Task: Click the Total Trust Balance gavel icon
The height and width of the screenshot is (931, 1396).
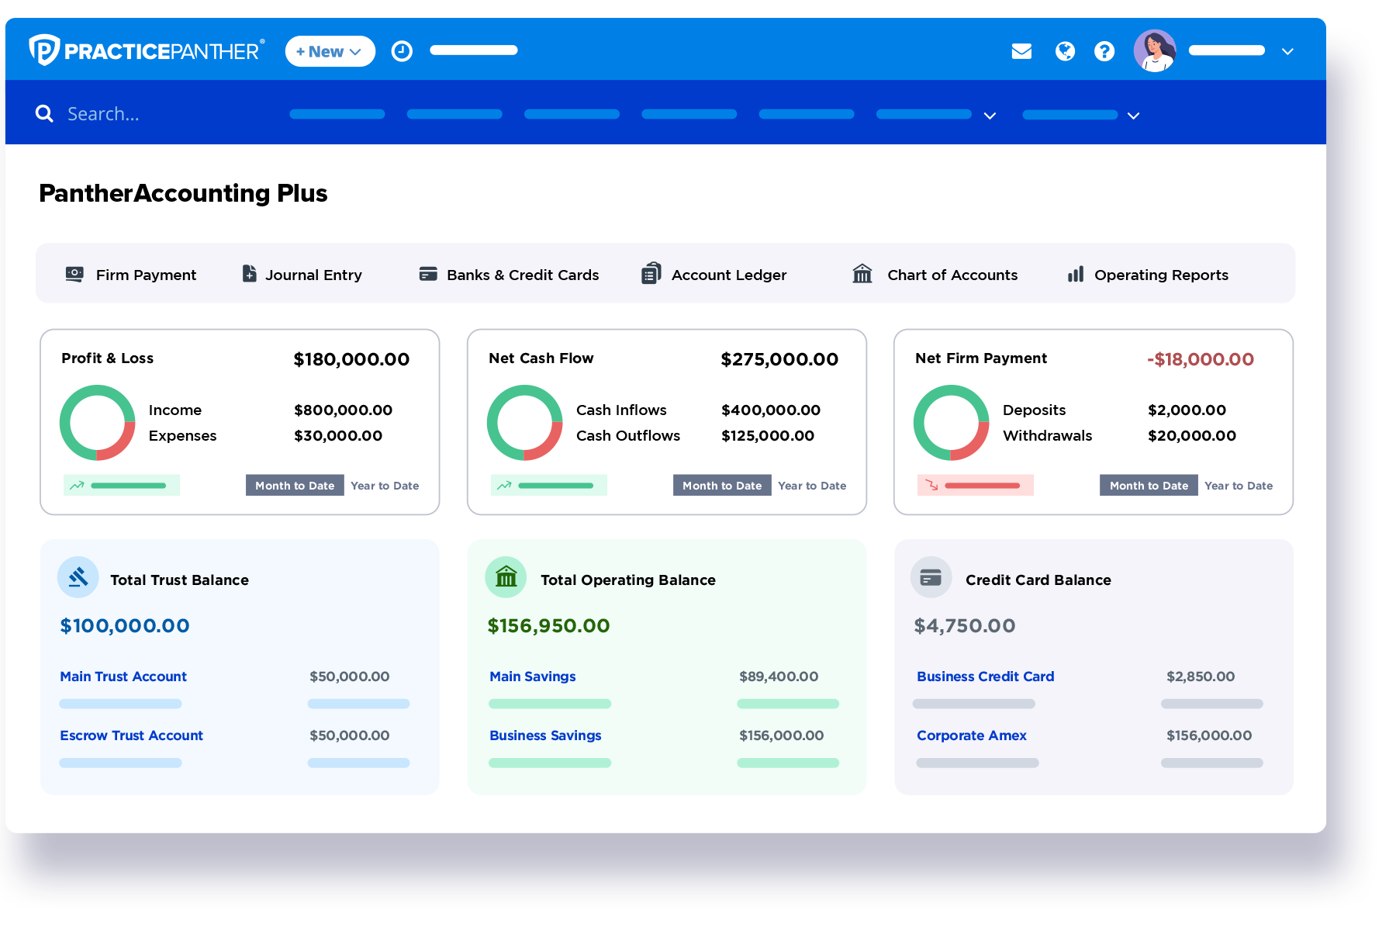Action: (x=78, y=577)
